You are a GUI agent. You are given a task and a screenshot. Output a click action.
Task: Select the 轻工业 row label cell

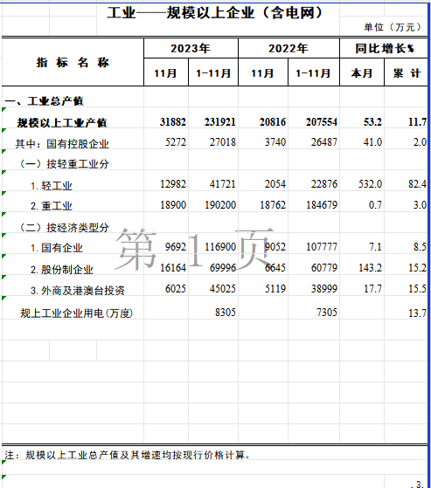click(x=52, y=186)
